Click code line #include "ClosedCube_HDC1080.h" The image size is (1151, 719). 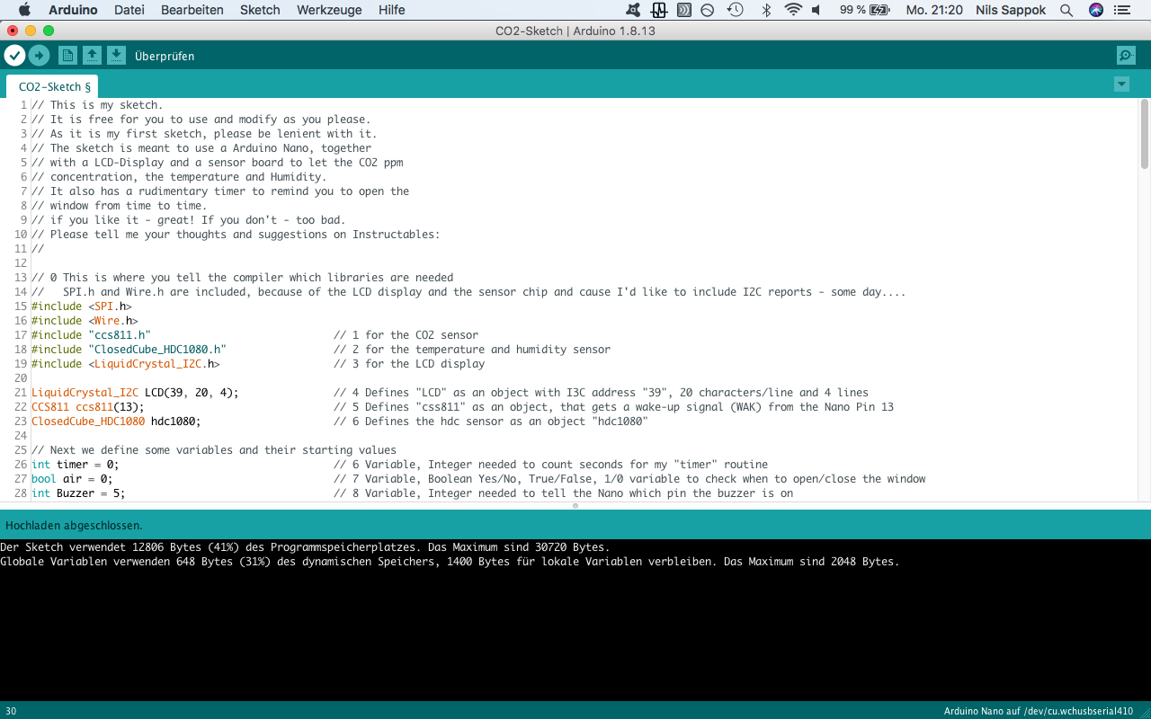click(129, 350)
